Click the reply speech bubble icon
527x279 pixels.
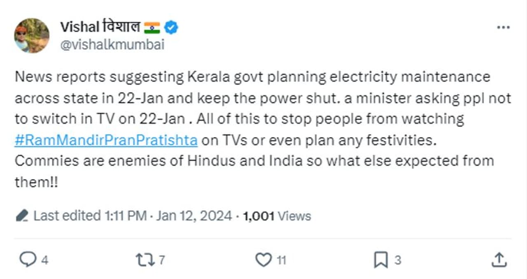coord(28,260)
